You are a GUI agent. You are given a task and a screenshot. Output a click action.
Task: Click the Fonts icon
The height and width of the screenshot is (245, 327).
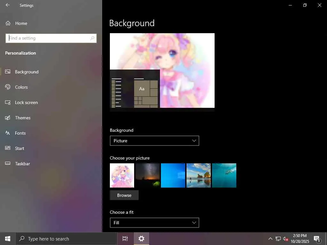8,133
